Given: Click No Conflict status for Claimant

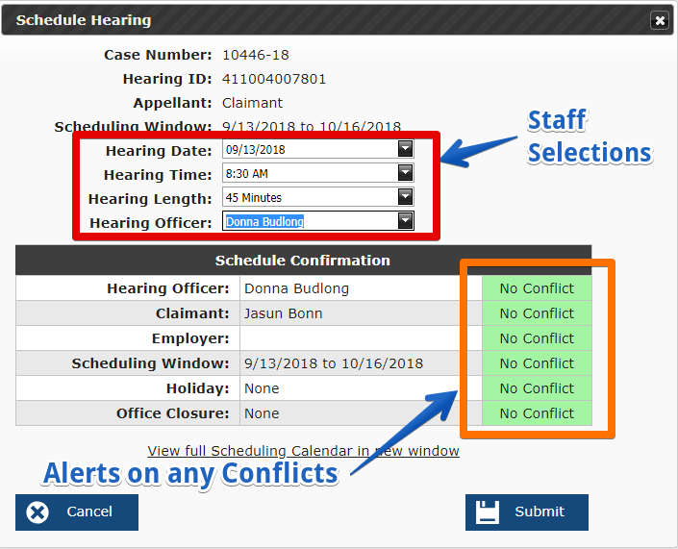Looking at the screenshot, I should pos(537,313).
